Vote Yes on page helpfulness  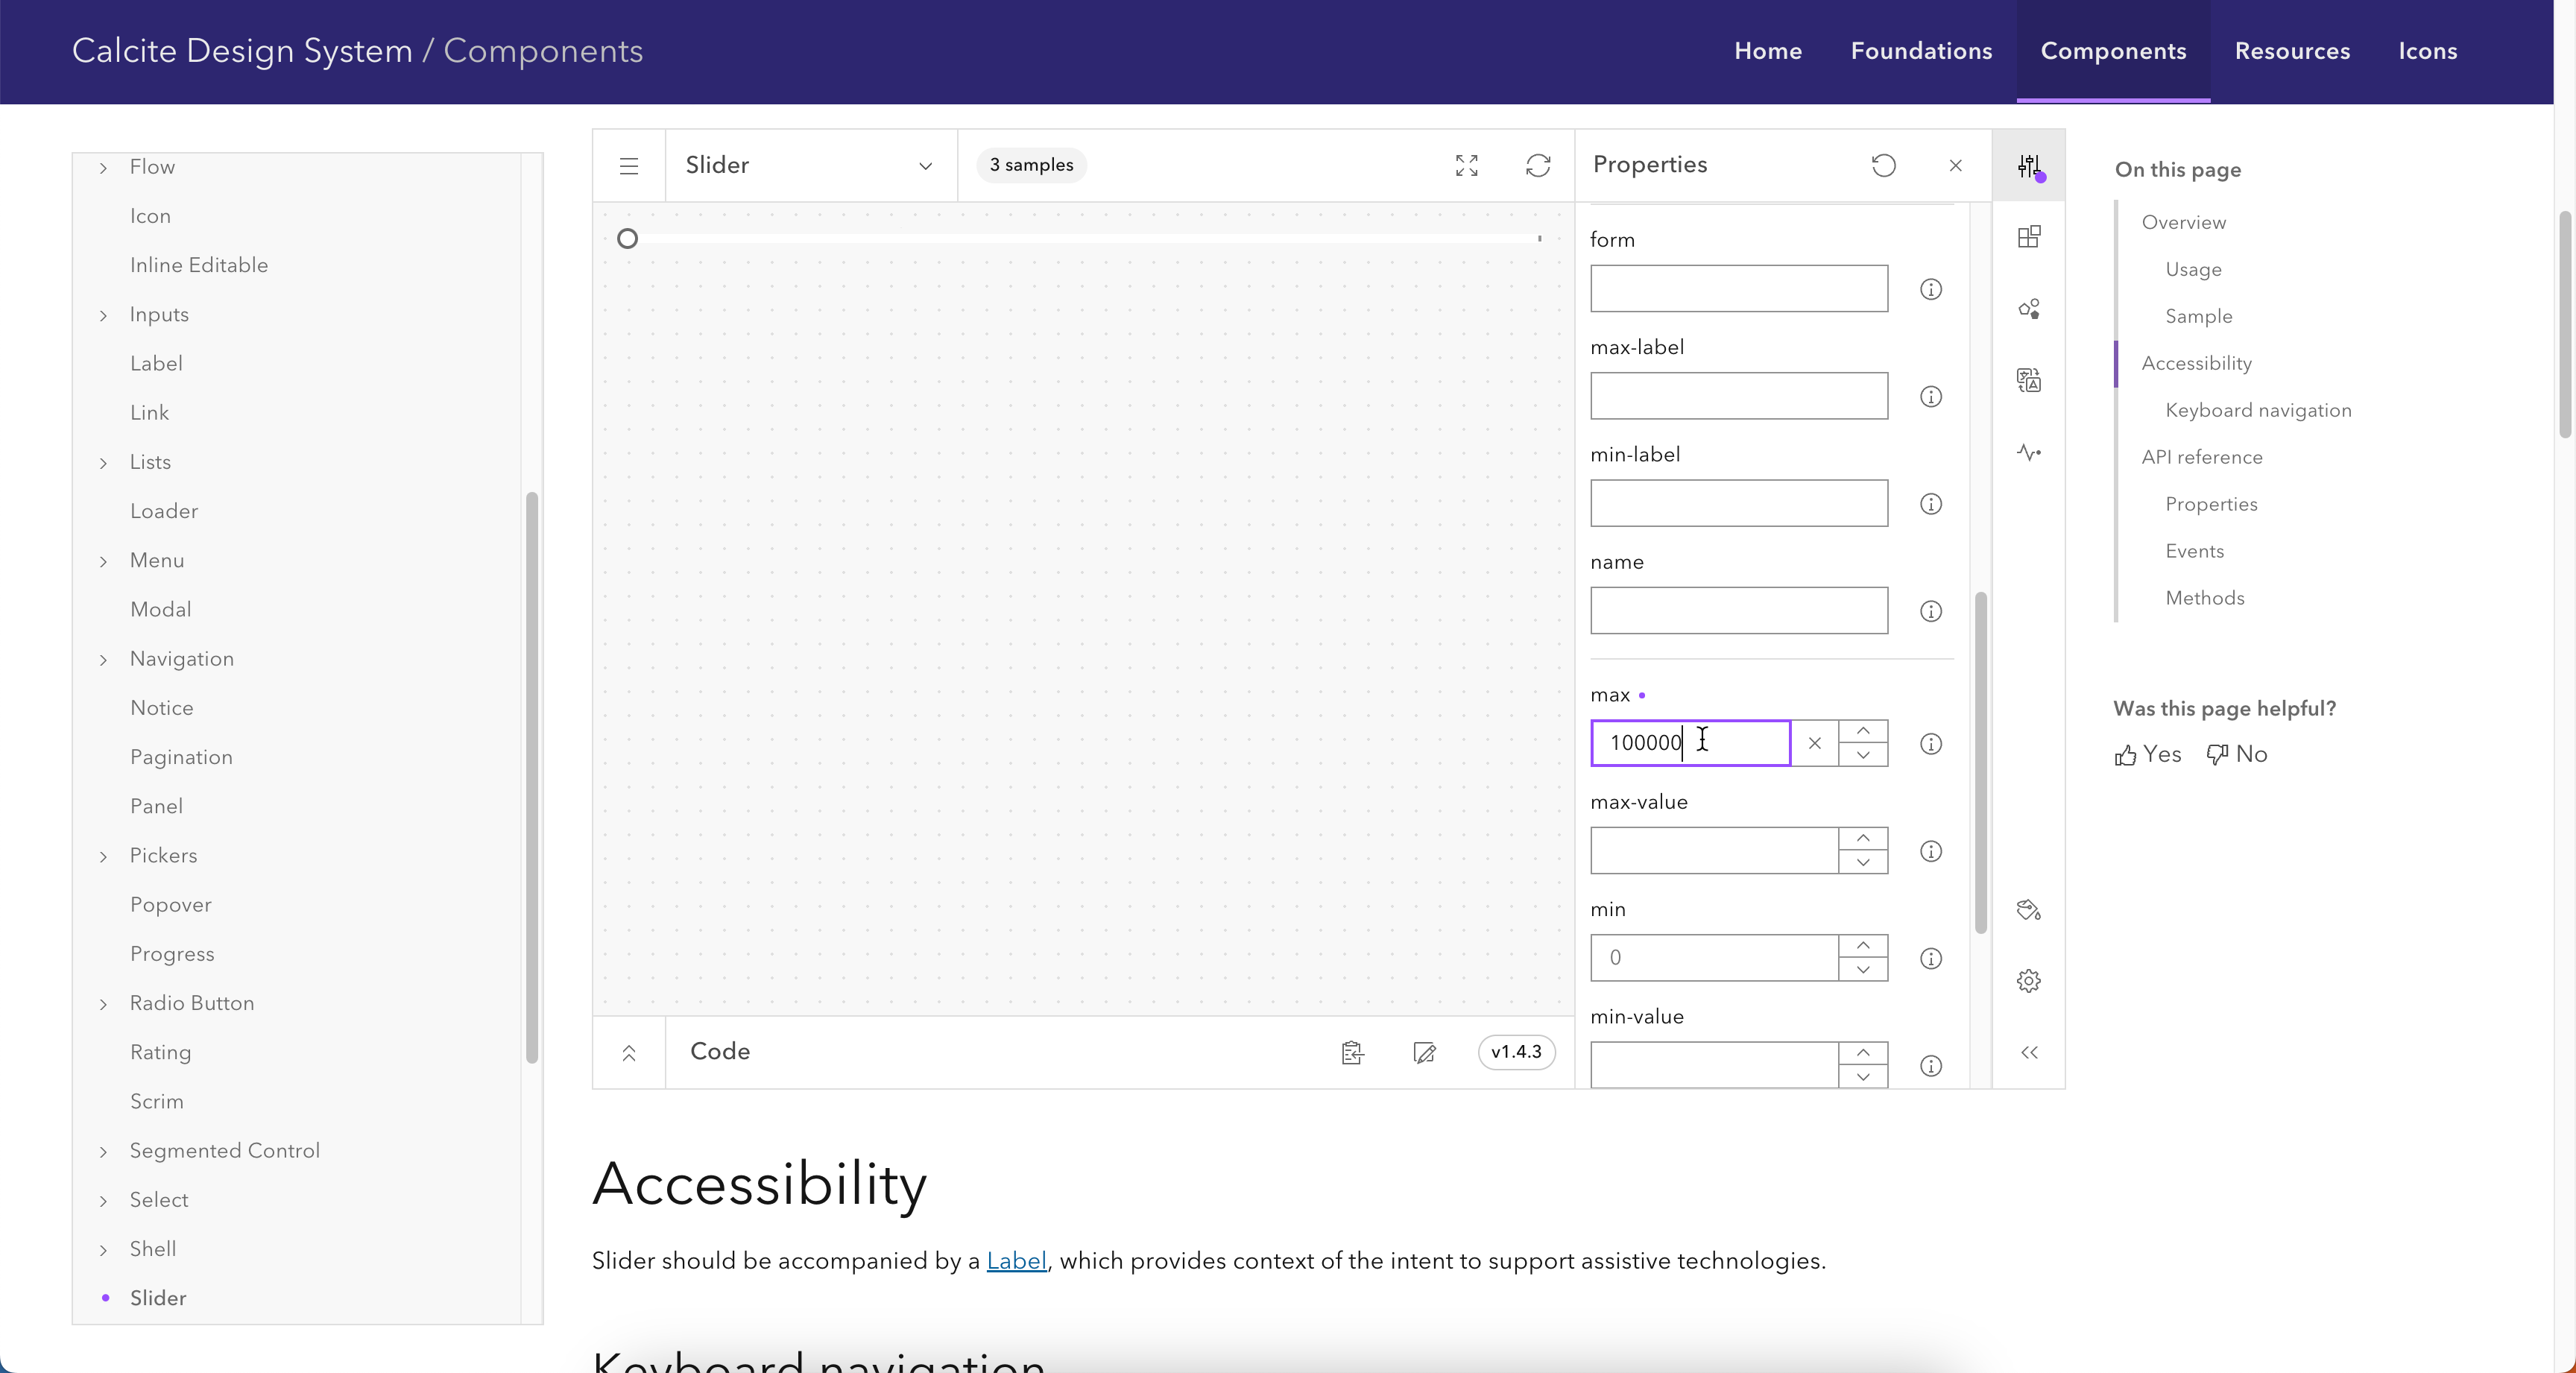(2147, 754)
